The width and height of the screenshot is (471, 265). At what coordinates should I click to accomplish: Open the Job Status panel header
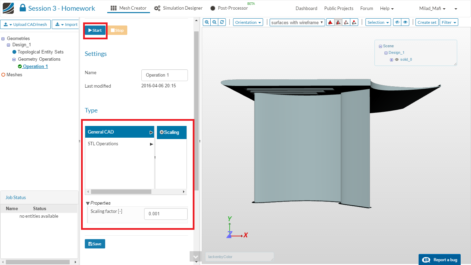tap(39, 198)
